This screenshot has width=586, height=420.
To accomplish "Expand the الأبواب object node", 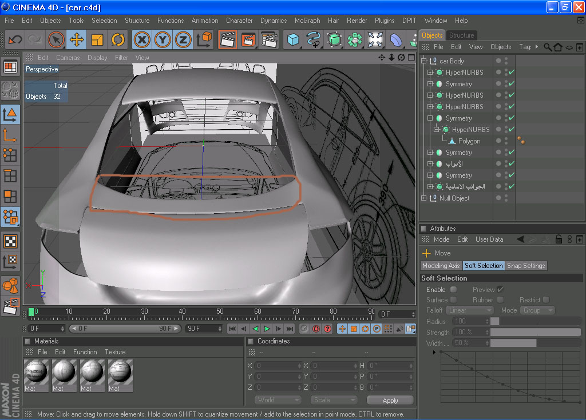I will pos(430,163).
